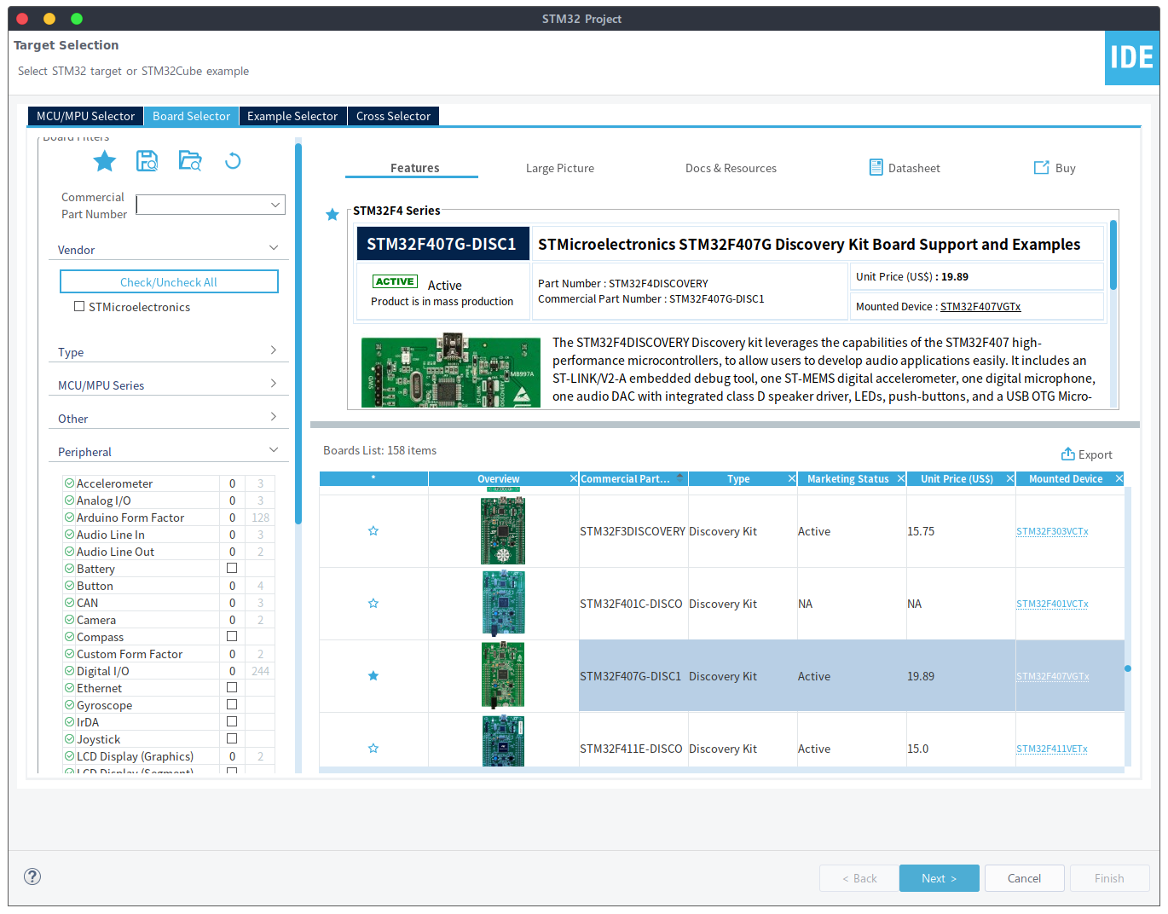This screenshot has height=914, width=1168.
Task: Click the IDE logo in the header
Action: pos(1132,58)
